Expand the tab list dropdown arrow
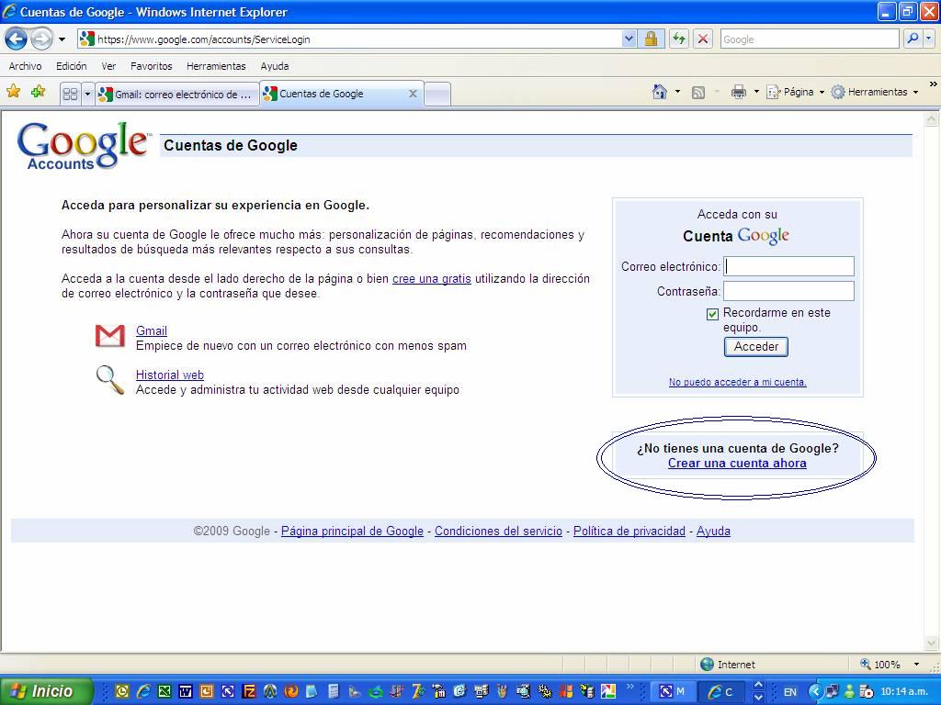Image resolution: width=941 pixels, height=705 pixels. click(87, 95)
